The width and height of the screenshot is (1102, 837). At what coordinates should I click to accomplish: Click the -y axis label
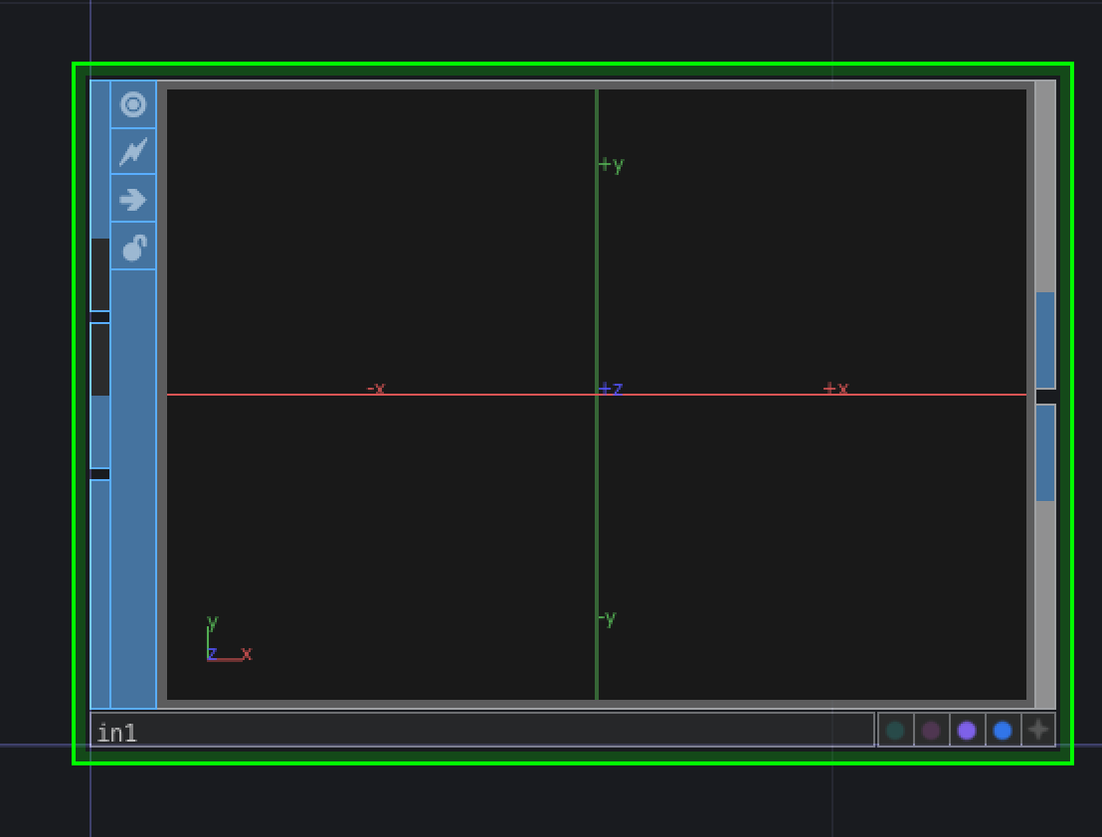point(608,618)
